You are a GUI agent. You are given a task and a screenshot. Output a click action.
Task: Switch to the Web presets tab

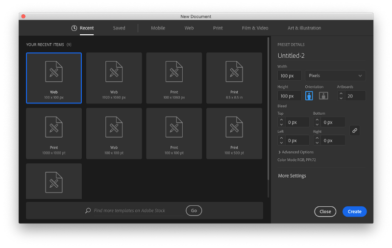coord(189,28)
